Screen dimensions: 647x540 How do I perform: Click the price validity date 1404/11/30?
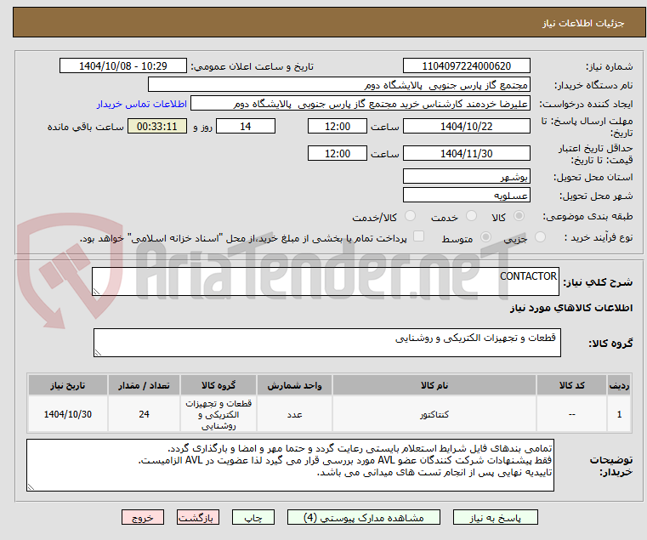point(466,154)
